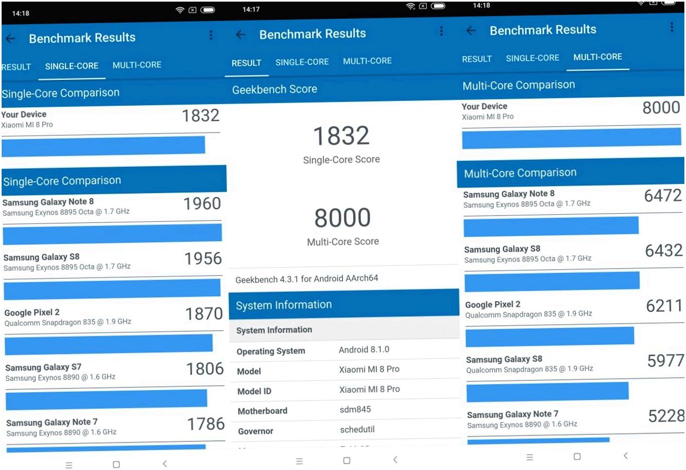
Task: Select SINGLE-CORE tab on left screen
Action: point(72,66)
